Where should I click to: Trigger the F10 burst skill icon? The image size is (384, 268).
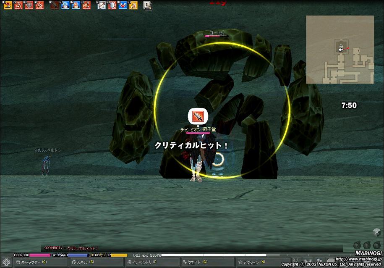click(112, 5)
